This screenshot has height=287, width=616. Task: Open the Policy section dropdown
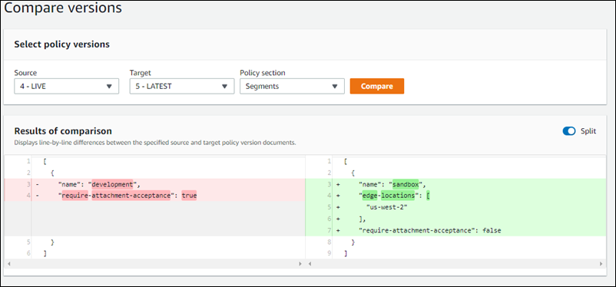(292, 87)
